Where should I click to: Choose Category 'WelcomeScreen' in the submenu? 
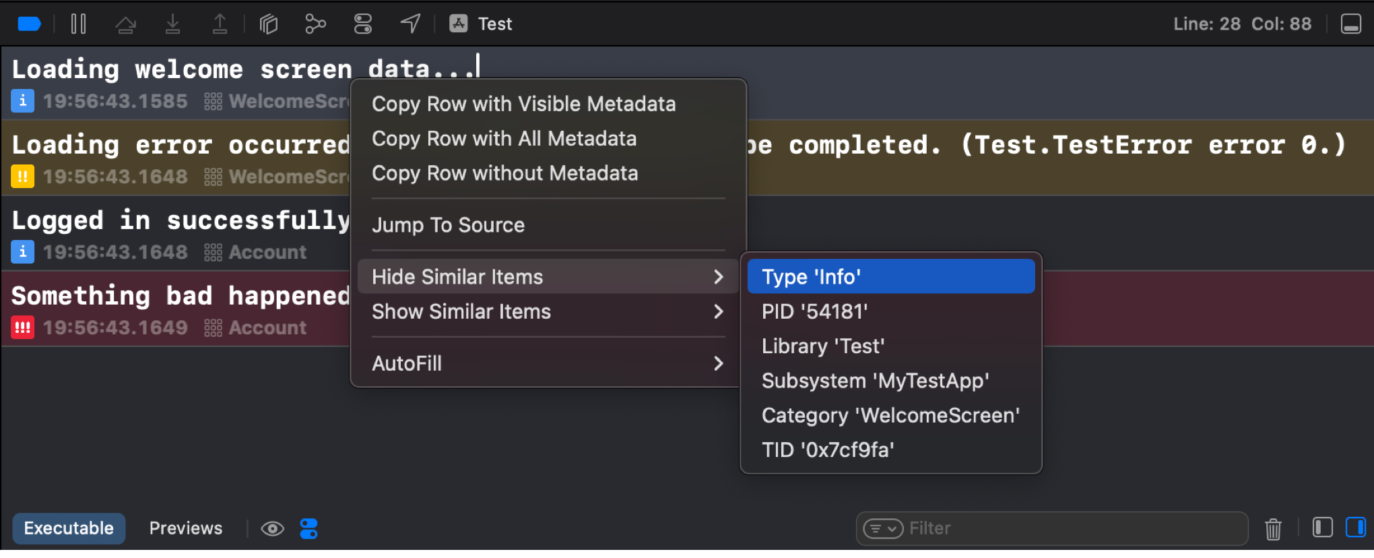(890, 415)
